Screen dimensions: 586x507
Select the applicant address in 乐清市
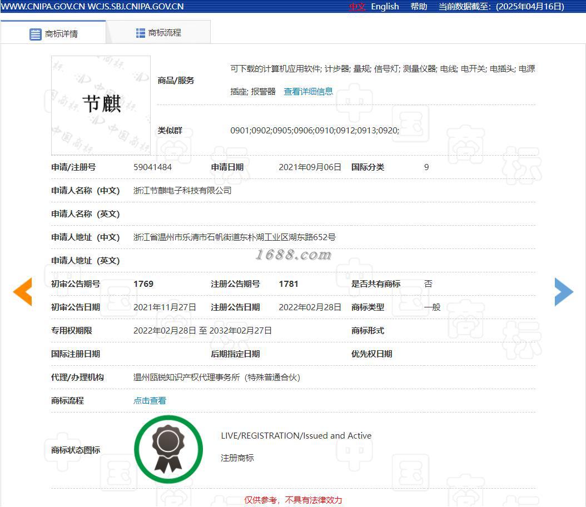[234, 237]
